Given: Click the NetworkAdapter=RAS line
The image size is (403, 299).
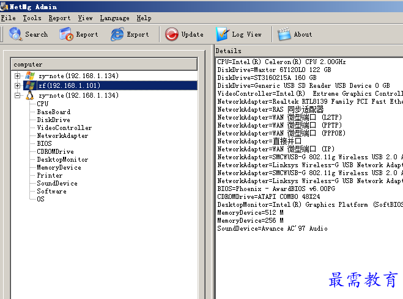Looking at the screenshot, I should (270, 109).
